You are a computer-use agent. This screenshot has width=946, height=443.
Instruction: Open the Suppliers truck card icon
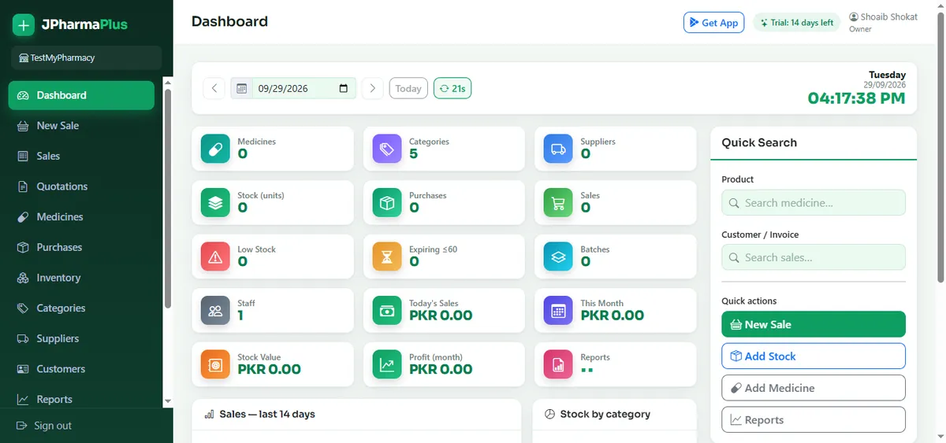point(558,149)
